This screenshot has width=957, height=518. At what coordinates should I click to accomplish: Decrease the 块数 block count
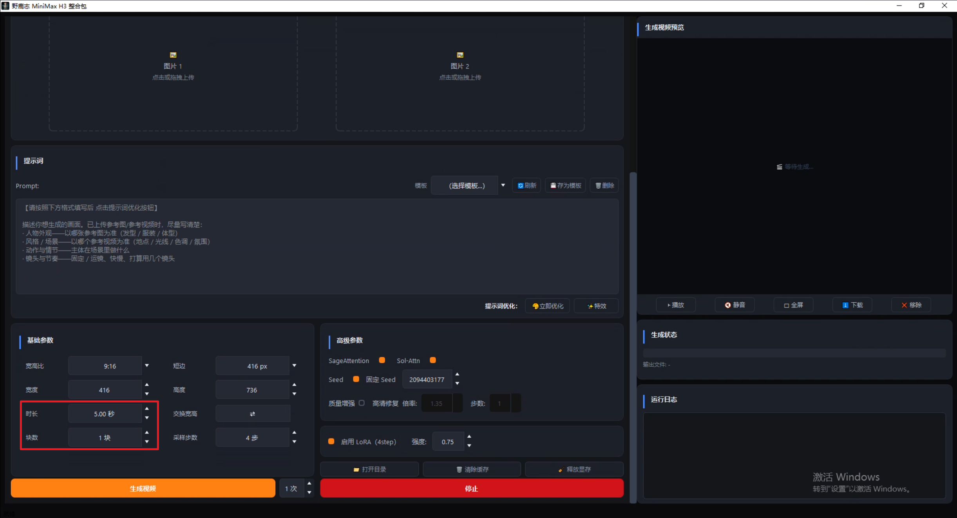(147, 442)
